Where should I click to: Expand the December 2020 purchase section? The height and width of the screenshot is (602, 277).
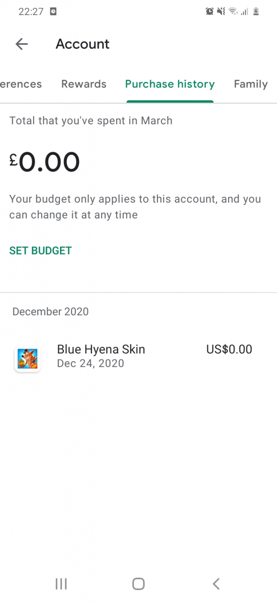[51, 311]
